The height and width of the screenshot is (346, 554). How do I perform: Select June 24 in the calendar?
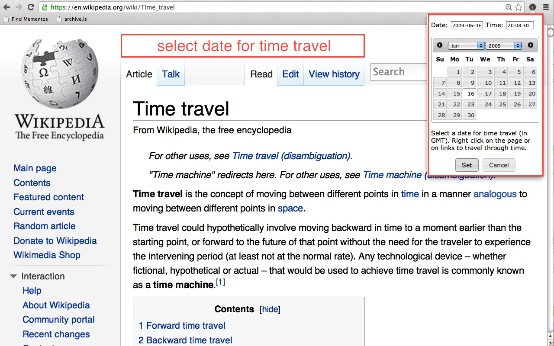coord(485,104)
